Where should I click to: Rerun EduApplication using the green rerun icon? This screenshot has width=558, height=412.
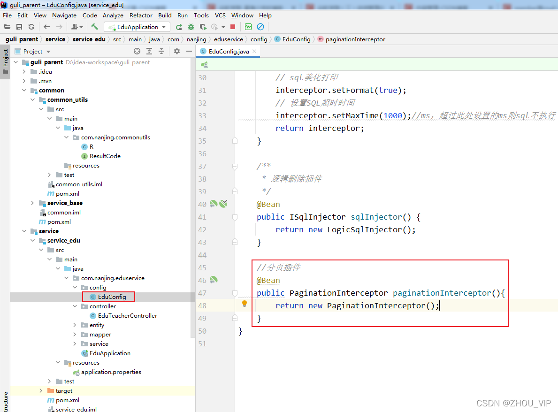coord(179,27)
